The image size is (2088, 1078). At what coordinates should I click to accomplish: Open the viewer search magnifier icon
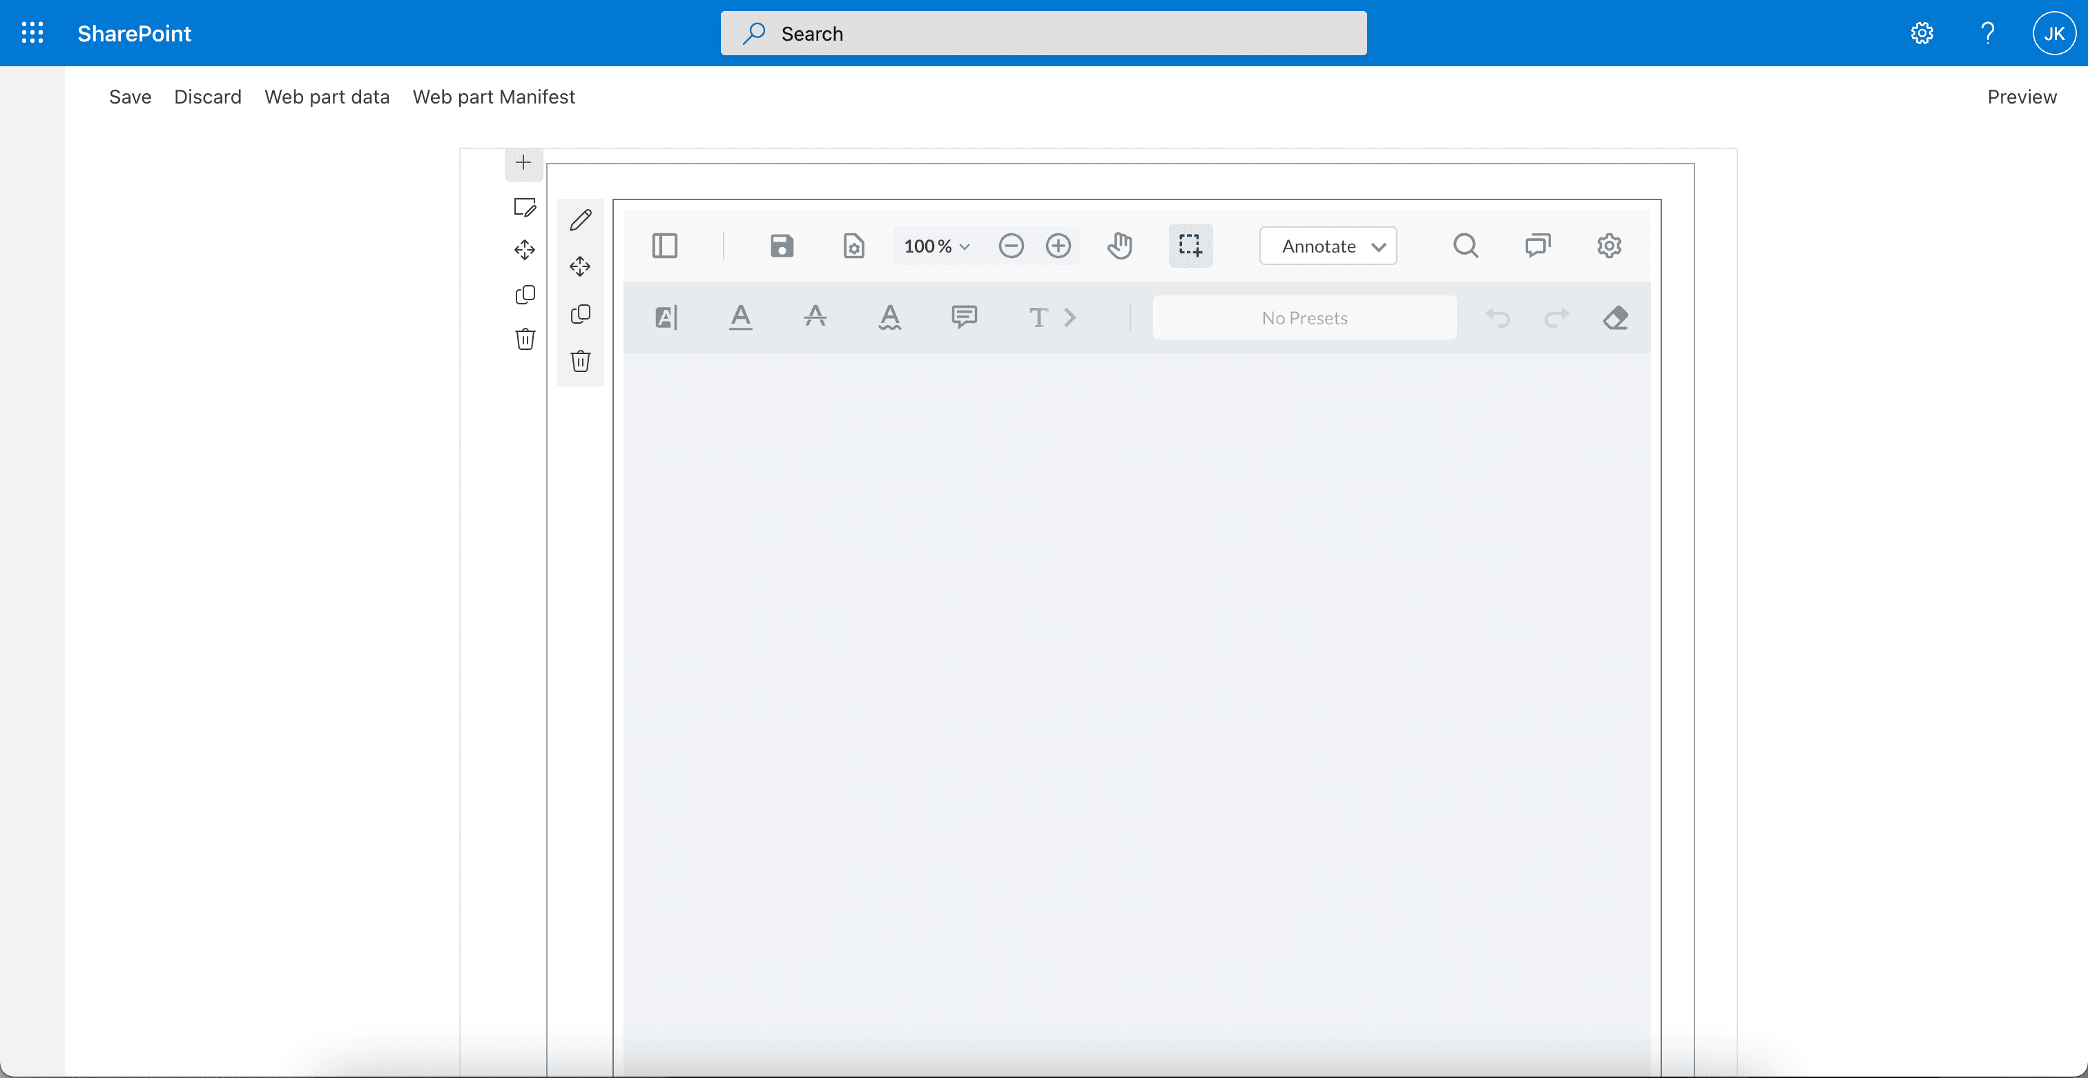coord(1464,246)
